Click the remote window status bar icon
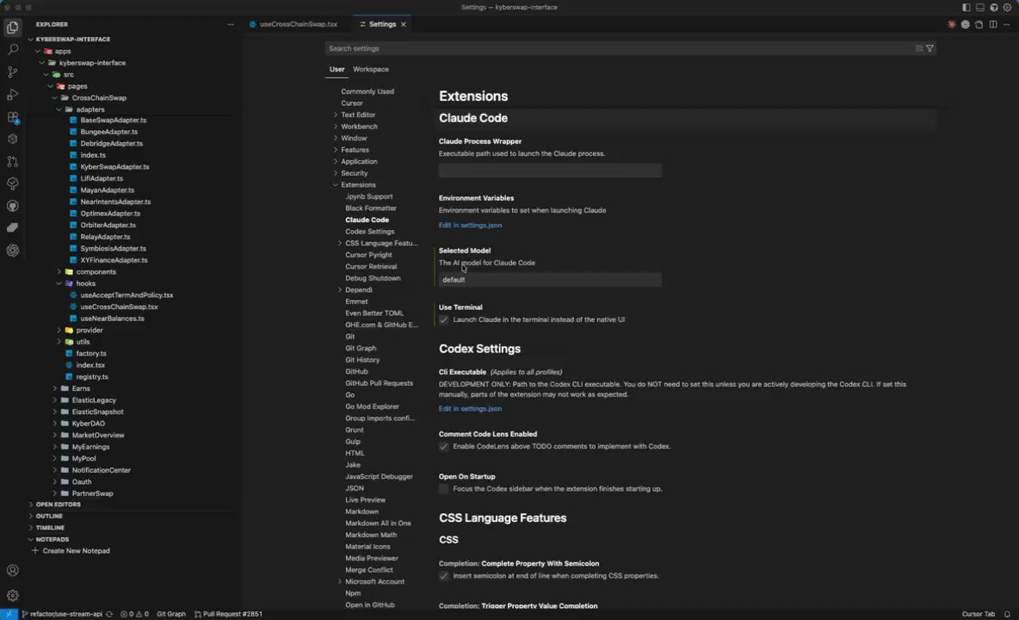Viewport: 1019px width, 620px height. coord(9,614)
